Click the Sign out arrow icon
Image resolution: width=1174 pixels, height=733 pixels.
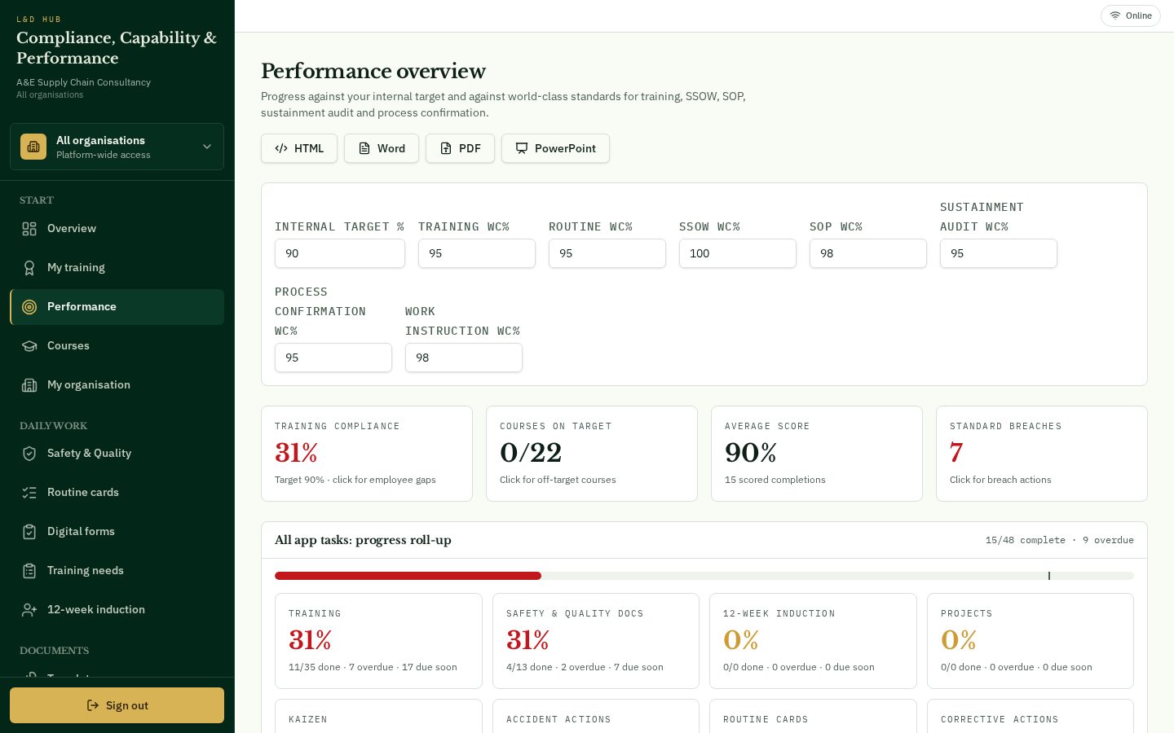(x=93, y=705)
